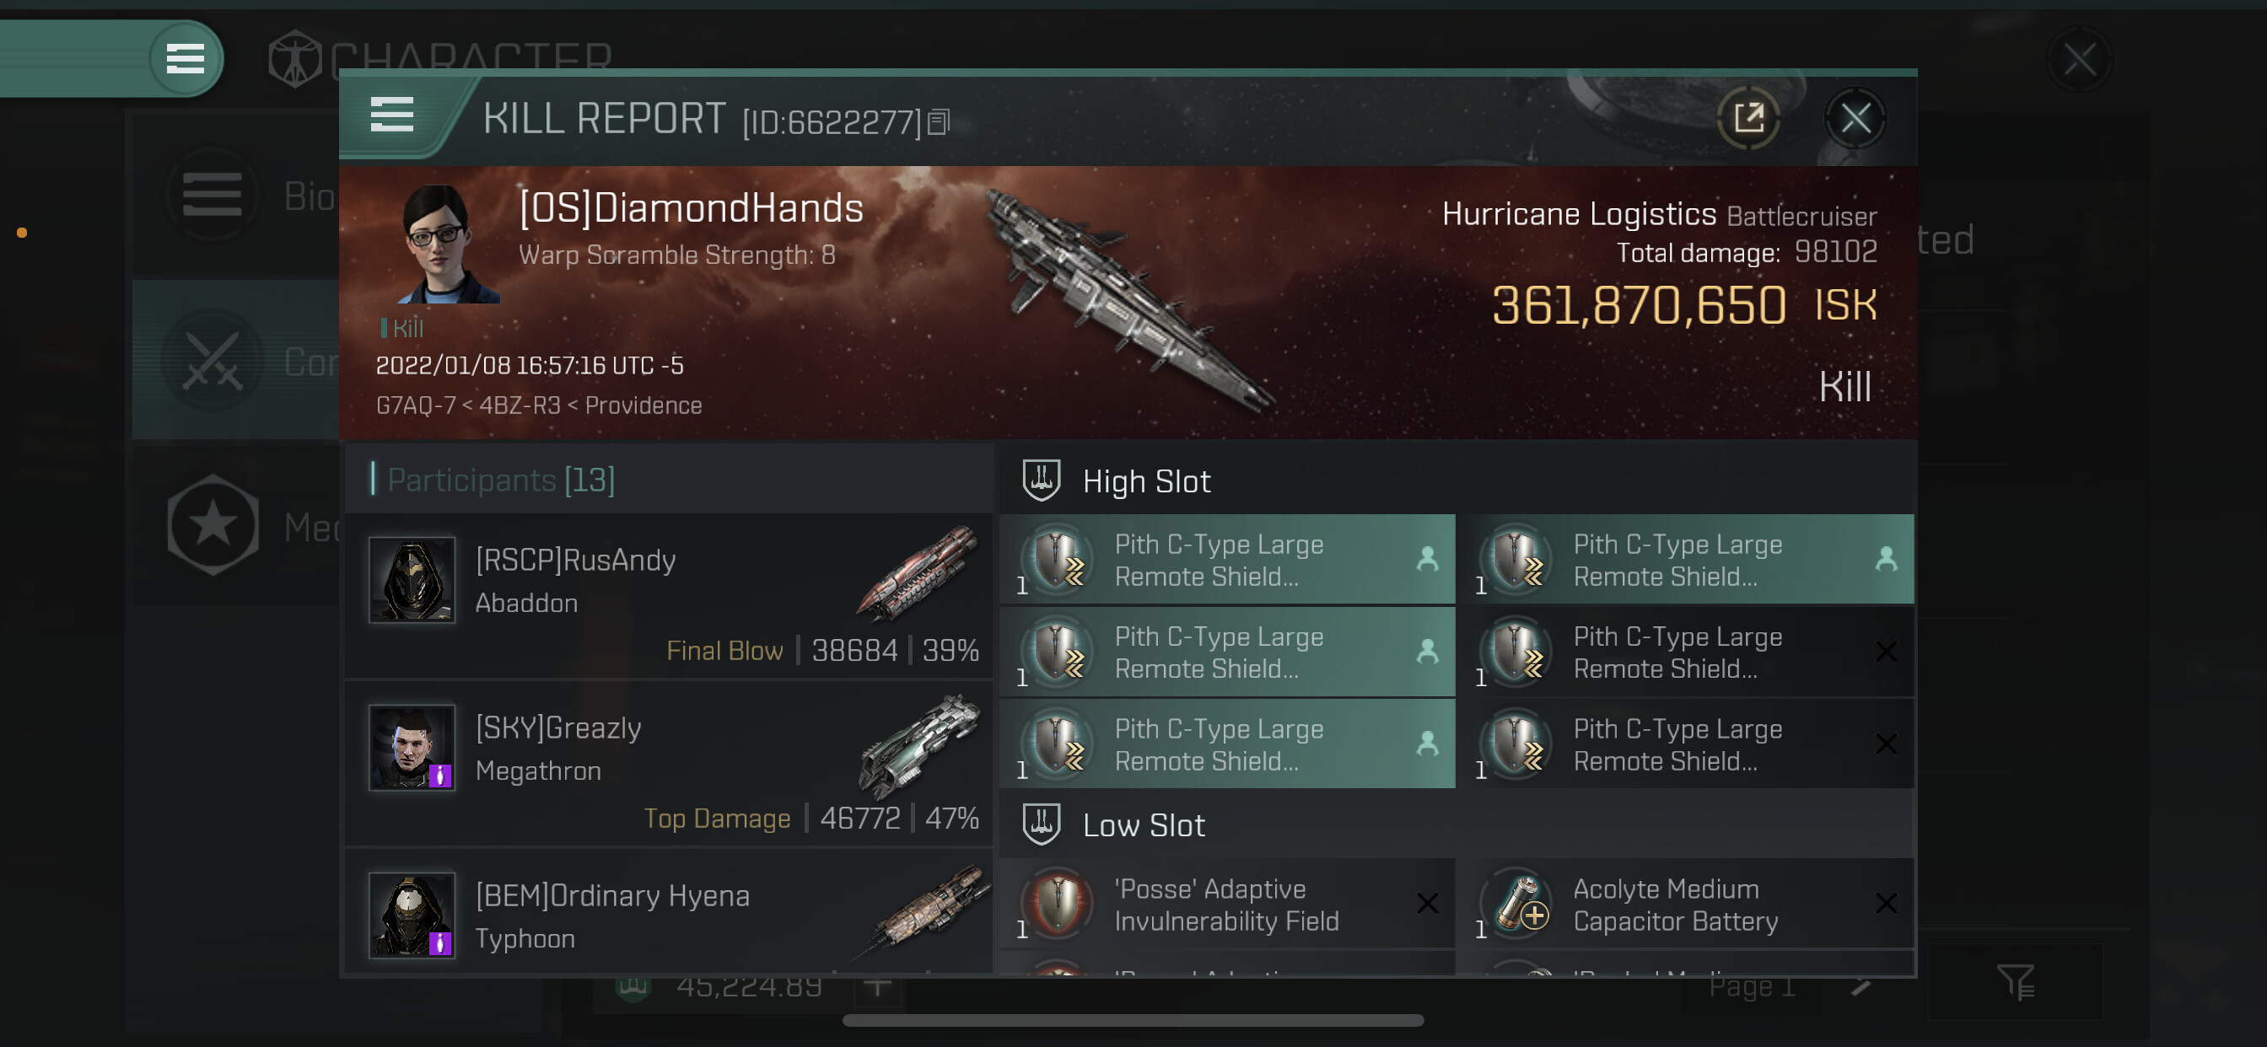Click the share/export kill report icon
Screen dimensions: 2267x1047
pos(1747,117)
